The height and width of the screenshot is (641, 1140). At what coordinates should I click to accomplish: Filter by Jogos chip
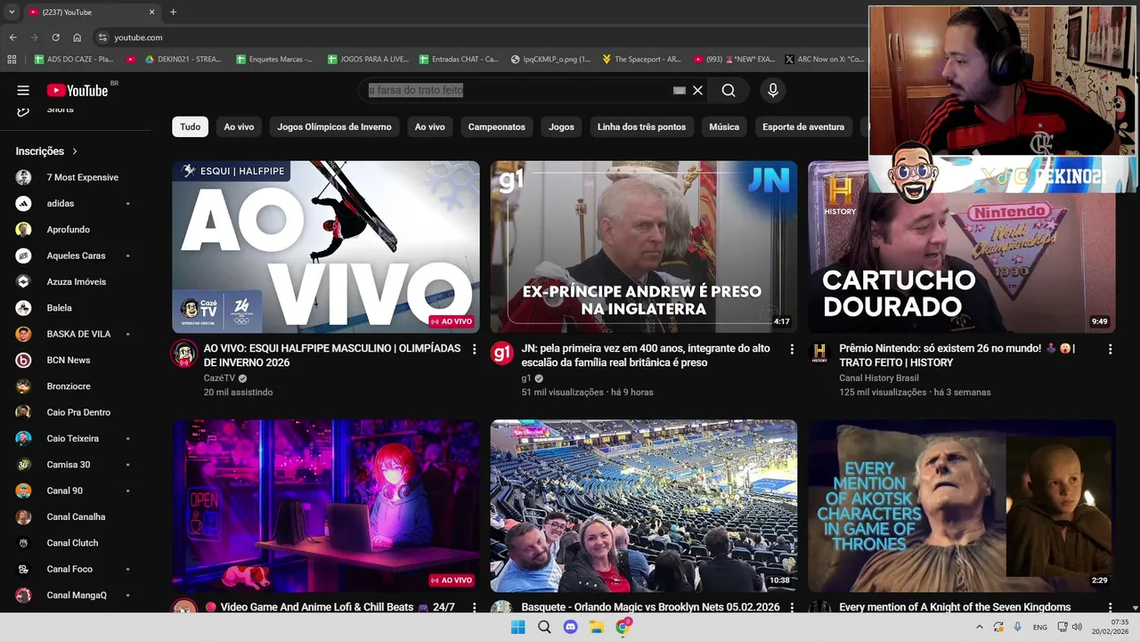(561, 126)
